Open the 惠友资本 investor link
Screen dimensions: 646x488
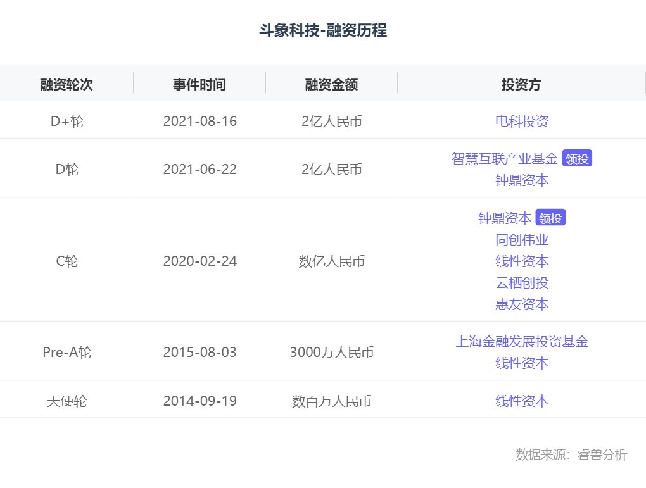tap(522, 304)
